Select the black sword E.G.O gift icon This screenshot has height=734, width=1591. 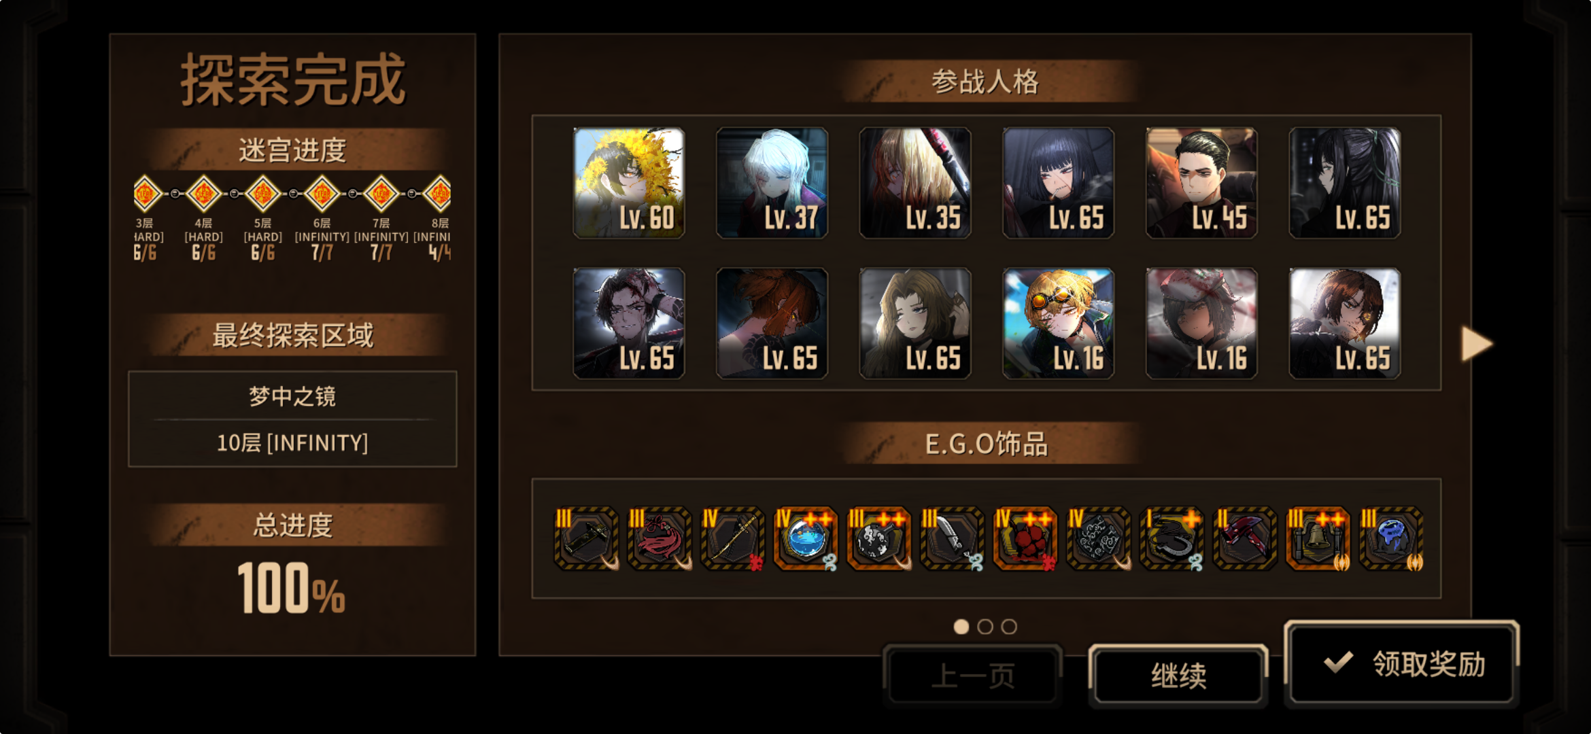(x=586, y=538)
